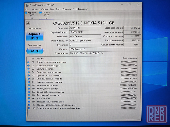This screenshot has width=170, height=127.
Task: Click raw value 00000028960CC
Action: click(x=129, y=82)
